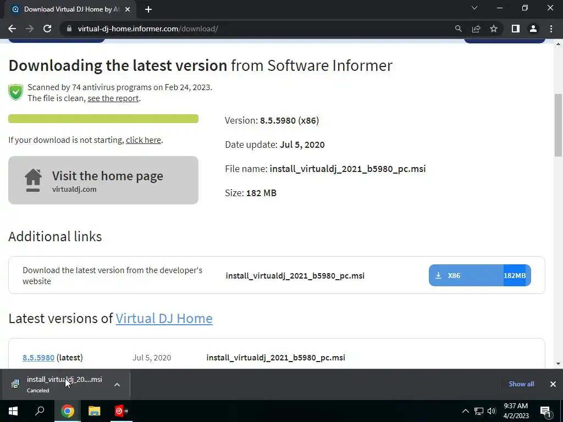
Task: Click the file name install_virtualdj_2021_b5980_pc.msi in Additional links
Action: 295,276
